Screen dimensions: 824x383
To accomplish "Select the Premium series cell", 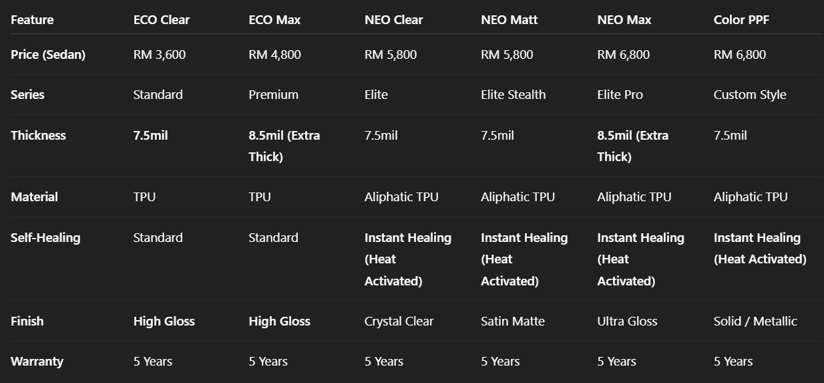I will click(x=273, y=95).
